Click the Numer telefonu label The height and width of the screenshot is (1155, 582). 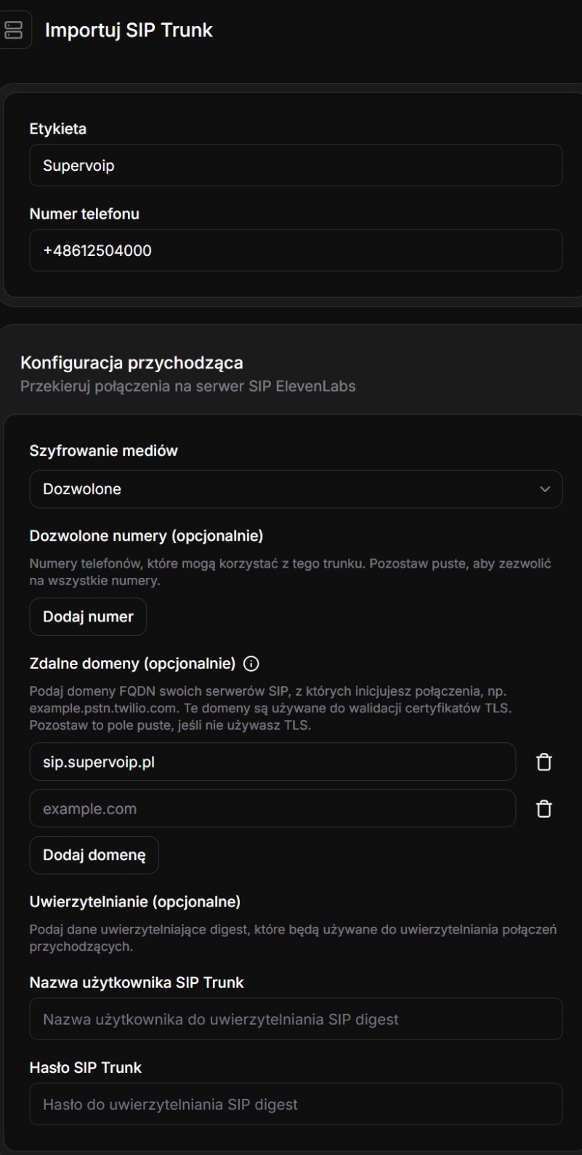tap(84, 214)
